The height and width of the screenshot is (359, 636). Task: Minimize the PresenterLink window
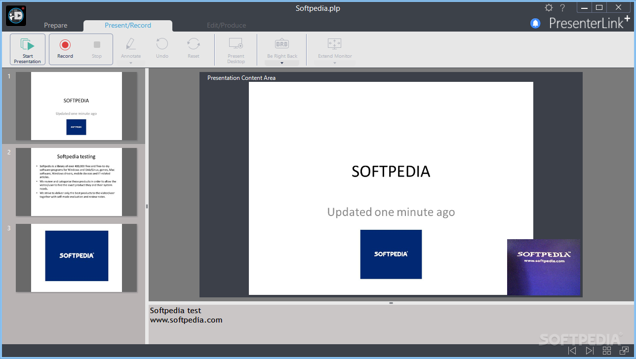click(x=584, y=7)
